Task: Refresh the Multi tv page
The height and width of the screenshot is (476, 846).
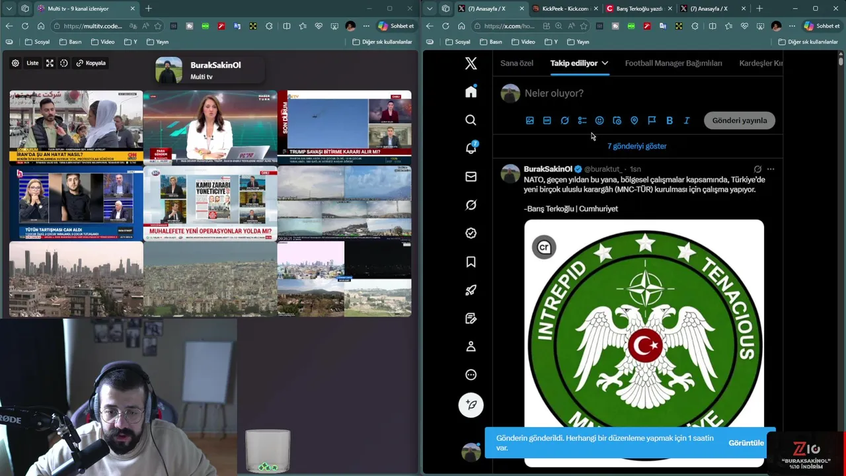Action: click(x=24, y=26)
